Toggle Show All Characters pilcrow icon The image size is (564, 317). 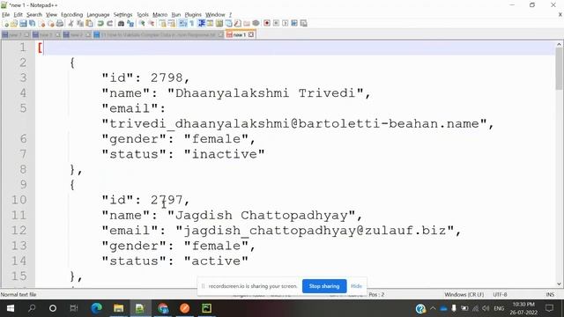coord(192,24)
